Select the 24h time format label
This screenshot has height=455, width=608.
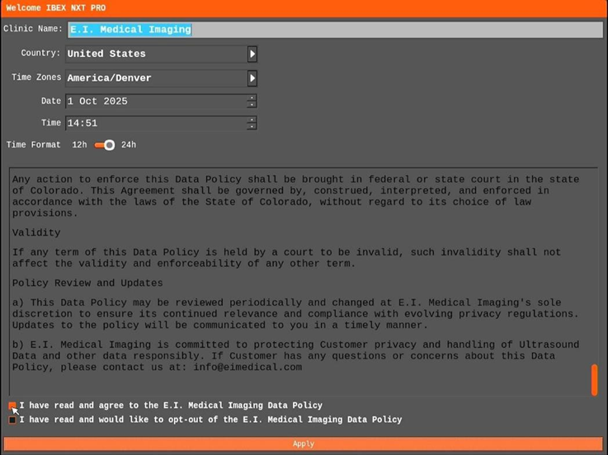[129, 145]
